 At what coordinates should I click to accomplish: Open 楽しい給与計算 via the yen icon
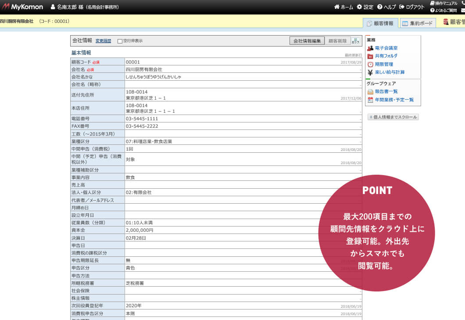click(x=370, y=72)
